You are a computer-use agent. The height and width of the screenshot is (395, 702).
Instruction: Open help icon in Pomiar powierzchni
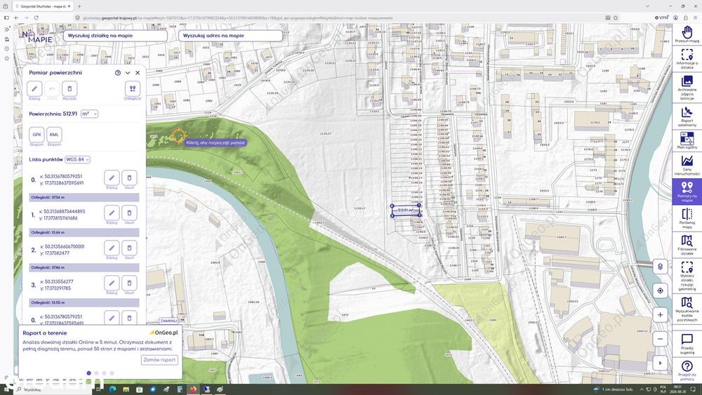click(118, 72)
